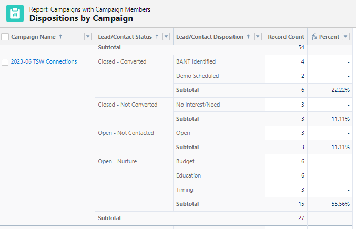
Task: Expand the Lead/Contact Disposition column menu
Action: point(258,37)
